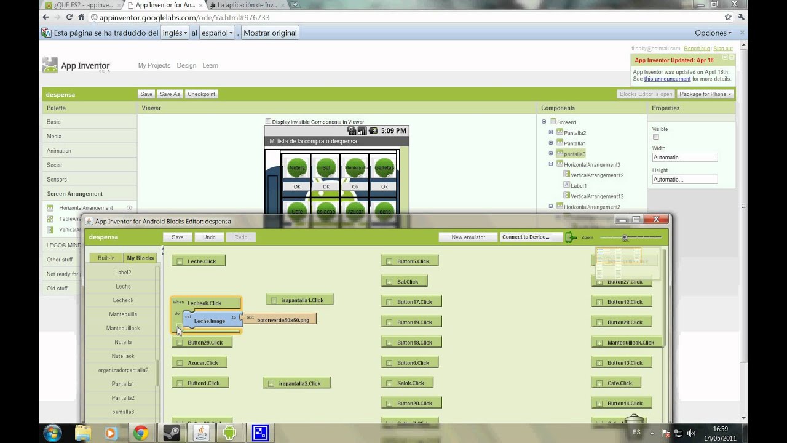Open Chrome wrench menu
Image resolution: width=787 pixels, height=443 pixels.
pos(740,17)
